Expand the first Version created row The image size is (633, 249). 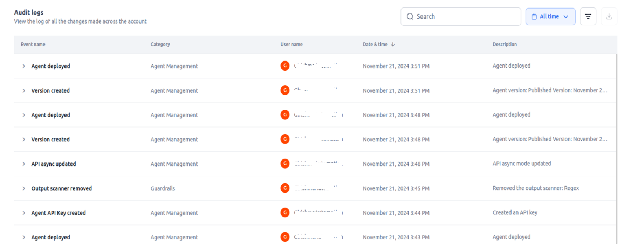pos(24,91)
